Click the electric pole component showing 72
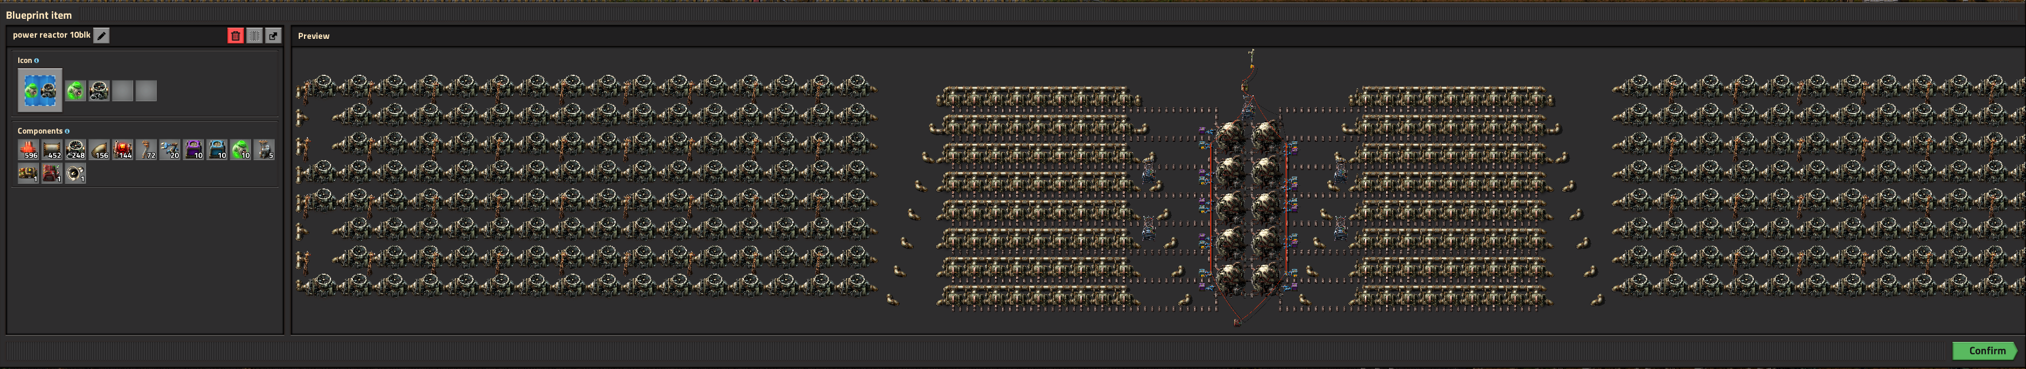Viewport: 2026px width, 369px height. 146,150
